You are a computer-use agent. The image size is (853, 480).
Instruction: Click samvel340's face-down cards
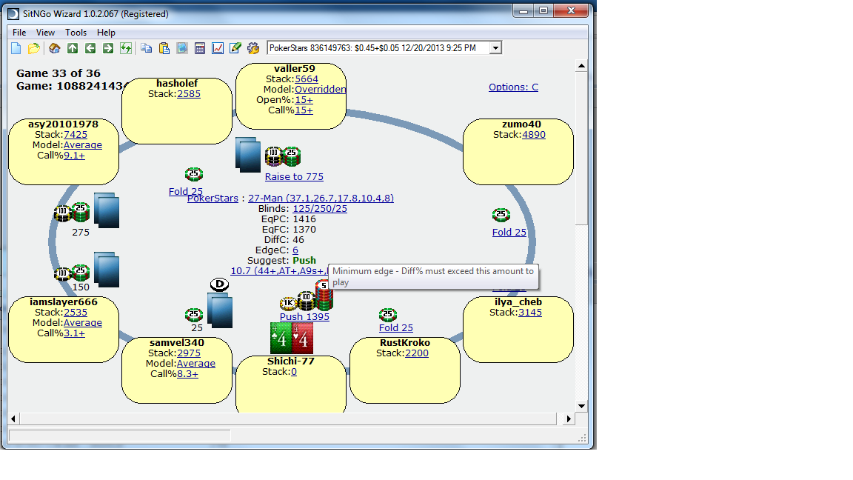(x=220, y=311)
